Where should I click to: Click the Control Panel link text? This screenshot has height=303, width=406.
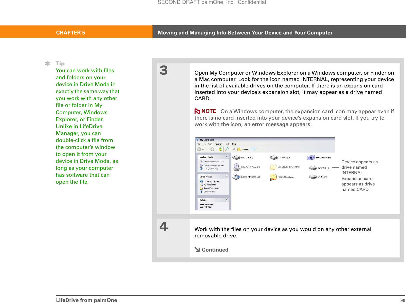[x=209, y=192]
